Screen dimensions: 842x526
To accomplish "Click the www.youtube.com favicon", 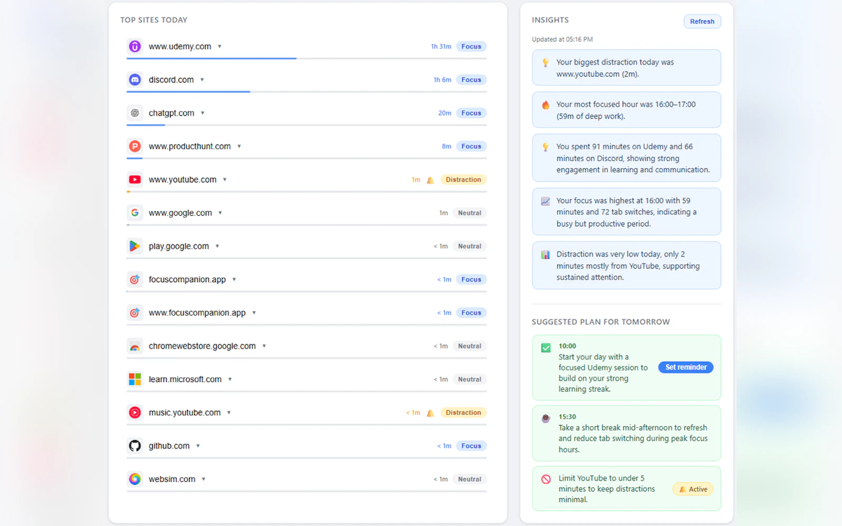I will 135,179.
